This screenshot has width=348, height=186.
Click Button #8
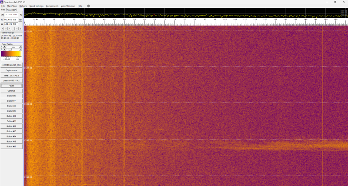coord(11,106)
